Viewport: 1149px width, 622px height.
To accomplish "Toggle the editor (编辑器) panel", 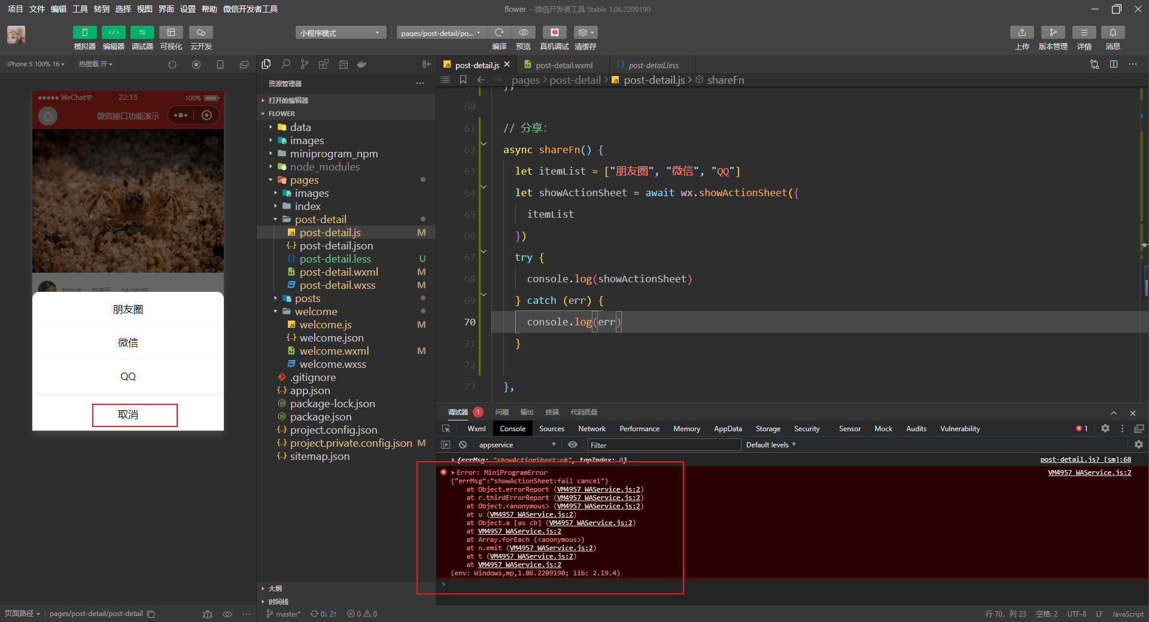I will pos(113,32).
